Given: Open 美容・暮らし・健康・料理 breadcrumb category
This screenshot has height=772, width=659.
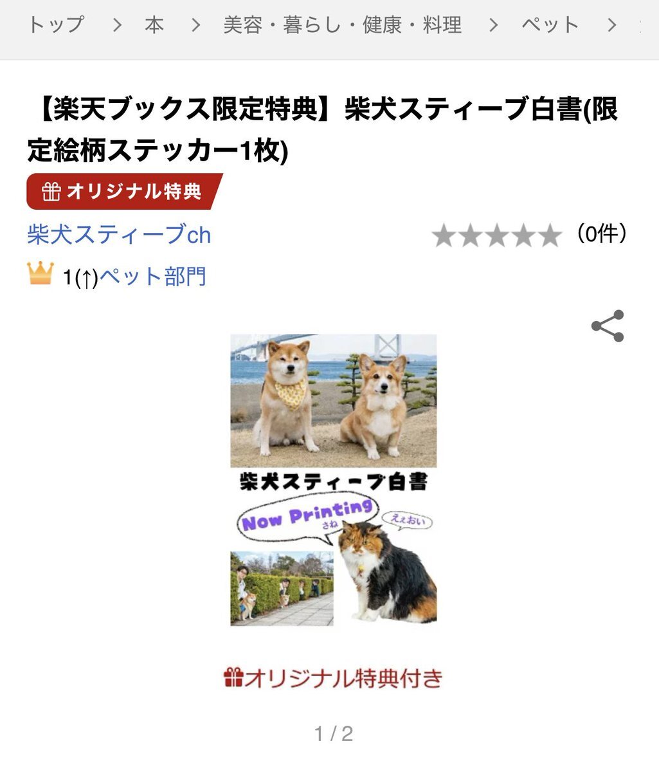Looking at the screenshot, I should (x=343, y=25).
